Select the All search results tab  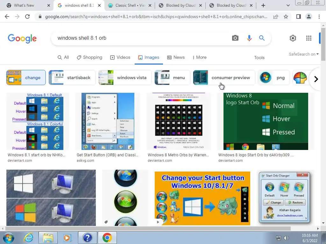click(x=63, y=58)
